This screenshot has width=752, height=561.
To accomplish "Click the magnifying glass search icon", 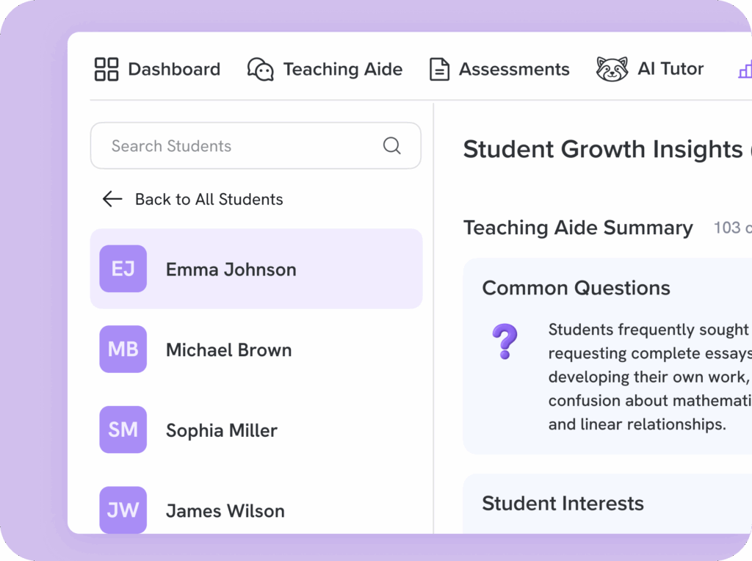I will point(392,145).
